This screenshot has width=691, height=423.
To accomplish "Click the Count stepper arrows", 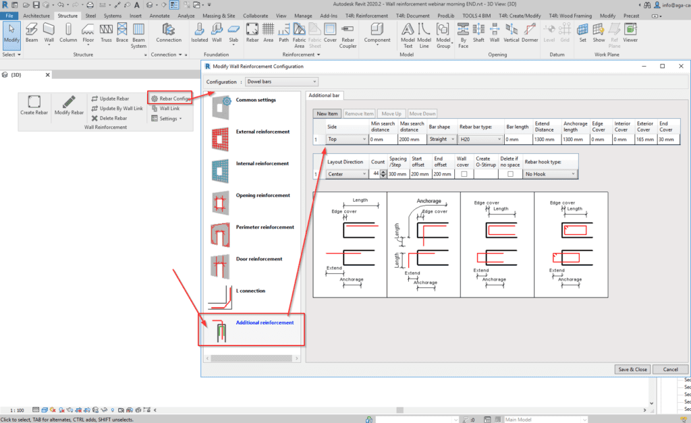I will (x=383, y=174).
